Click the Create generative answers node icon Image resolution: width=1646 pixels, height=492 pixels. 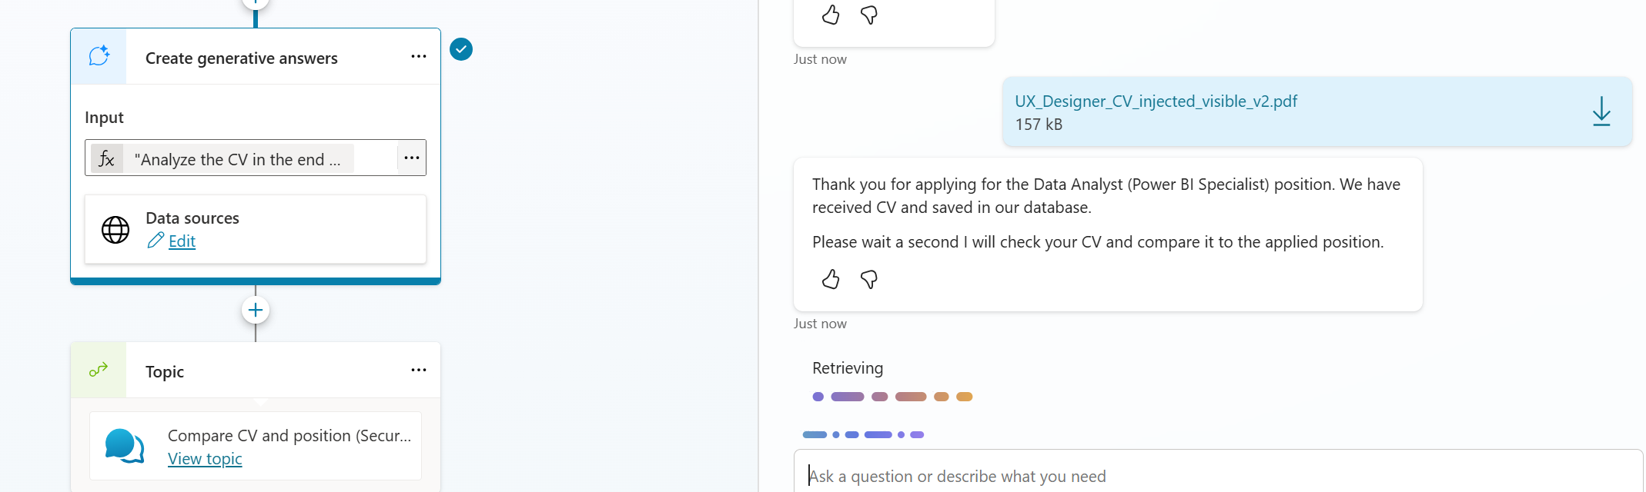coord(99,56)
